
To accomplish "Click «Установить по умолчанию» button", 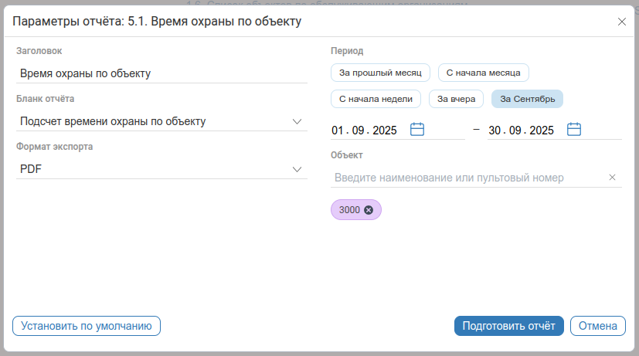I will 87,326.
